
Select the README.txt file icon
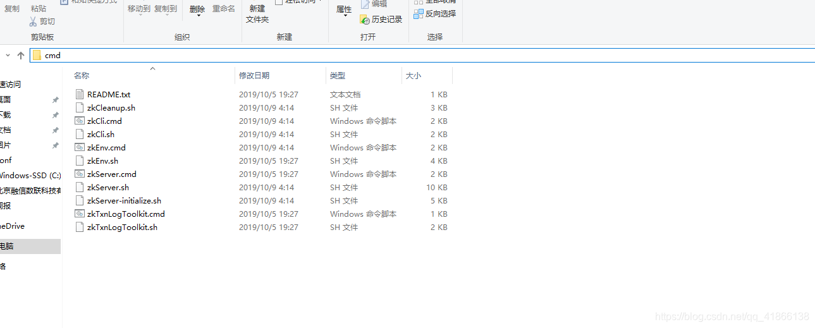coord(80,94)
